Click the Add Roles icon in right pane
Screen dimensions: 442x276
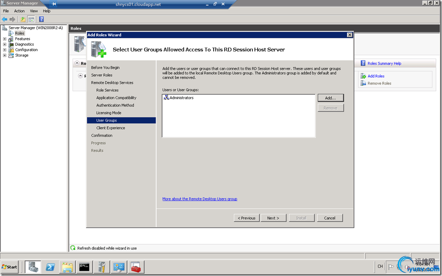click(363, 76)
